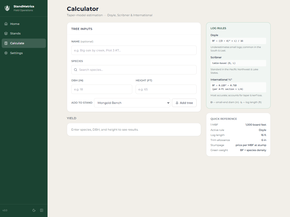Click the Calculate calculator icon
The image size is (290, 217).
6,43
